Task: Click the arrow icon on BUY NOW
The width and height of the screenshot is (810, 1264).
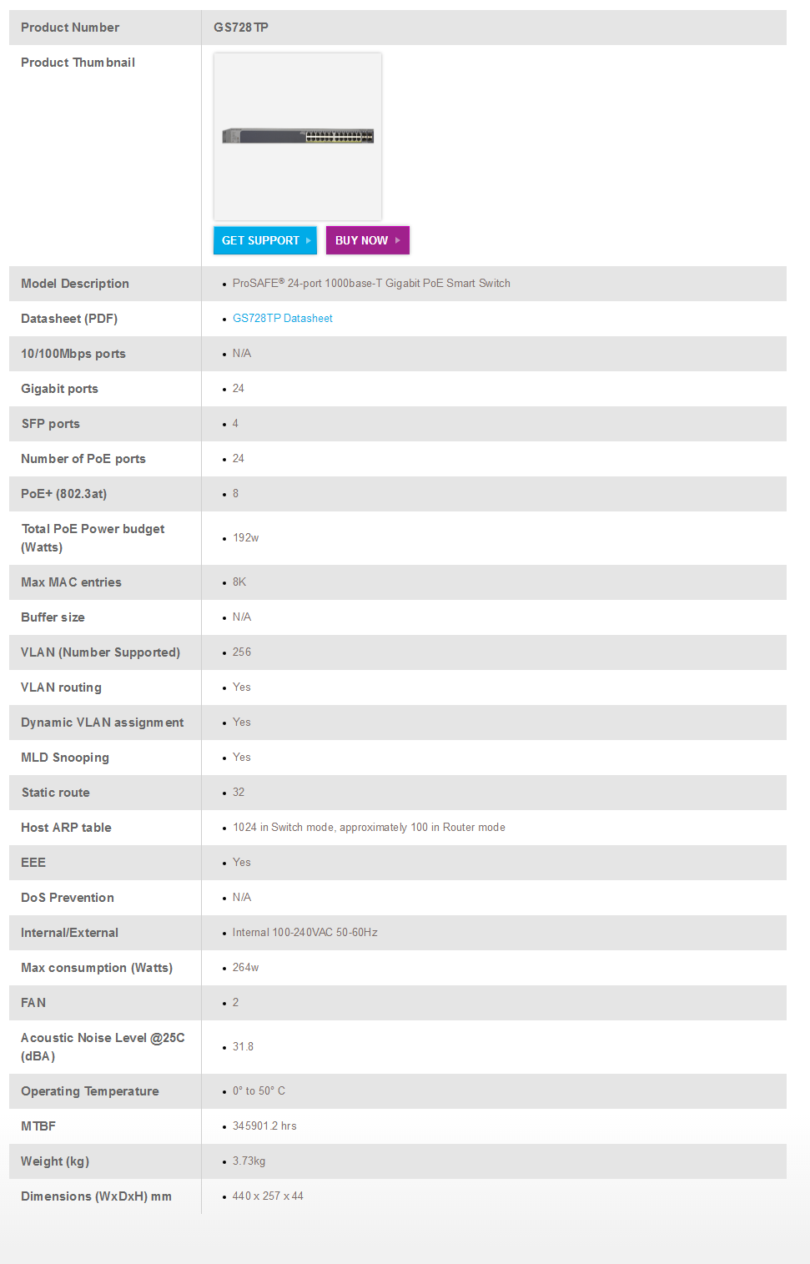Action: (x=398, y=240)
